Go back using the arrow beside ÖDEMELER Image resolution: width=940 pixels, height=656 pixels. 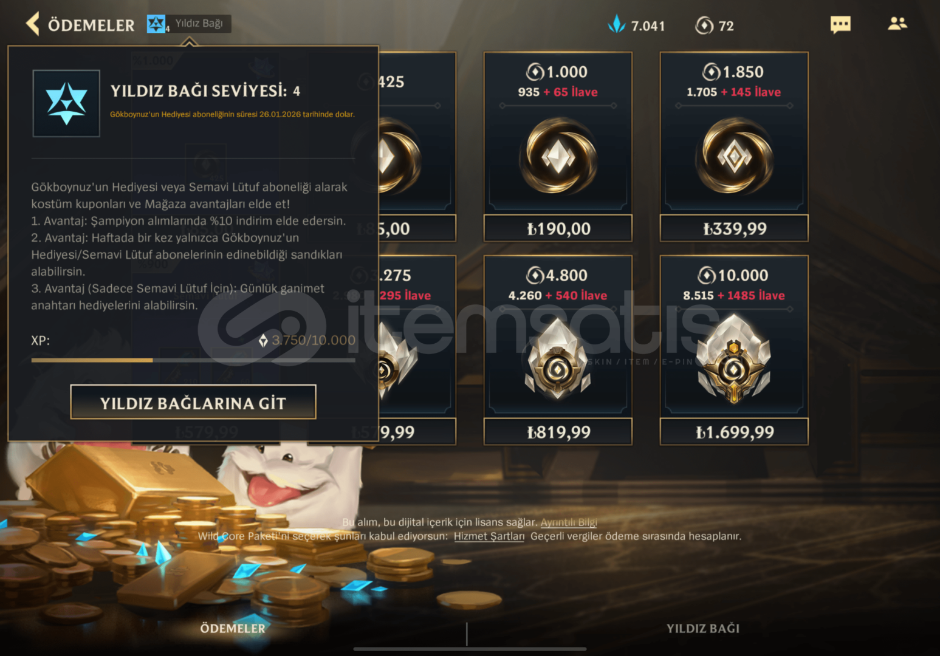(33, 24)
